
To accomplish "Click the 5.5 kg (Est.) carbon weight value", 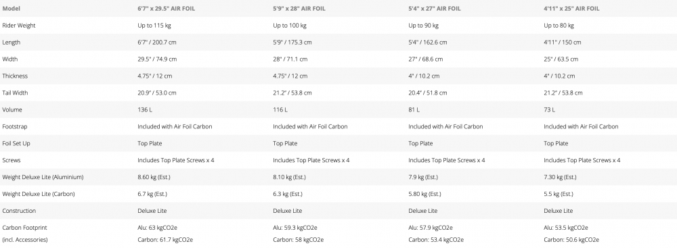I will coord(559,194).
